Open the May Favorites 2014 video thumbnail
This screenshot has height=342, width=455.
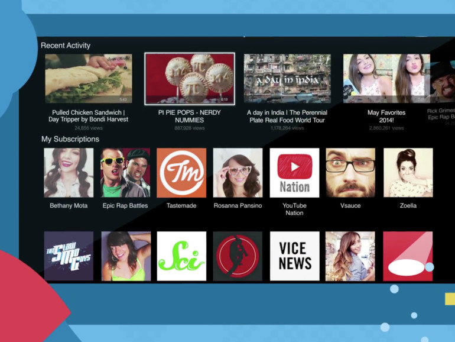[x=386, y=79]
